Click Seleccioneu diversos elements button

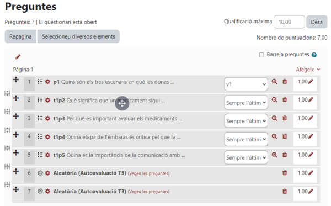(x=78, y=36)
